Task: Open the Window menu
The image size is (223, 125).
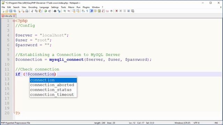Action: (96, 7)
